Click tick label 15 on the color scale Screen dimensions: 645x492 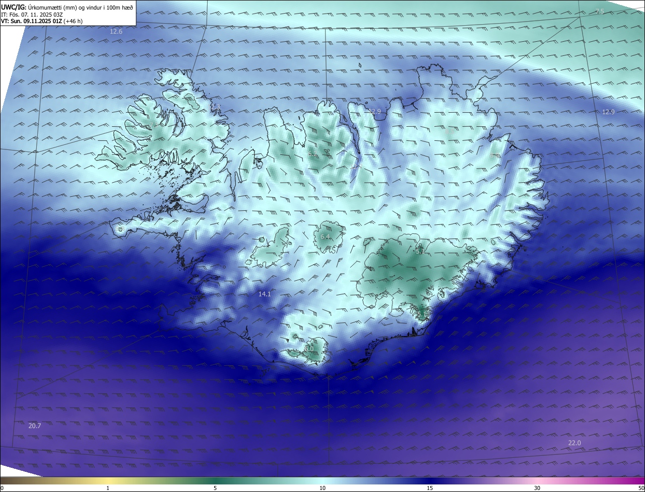click(x=430, y=488)
